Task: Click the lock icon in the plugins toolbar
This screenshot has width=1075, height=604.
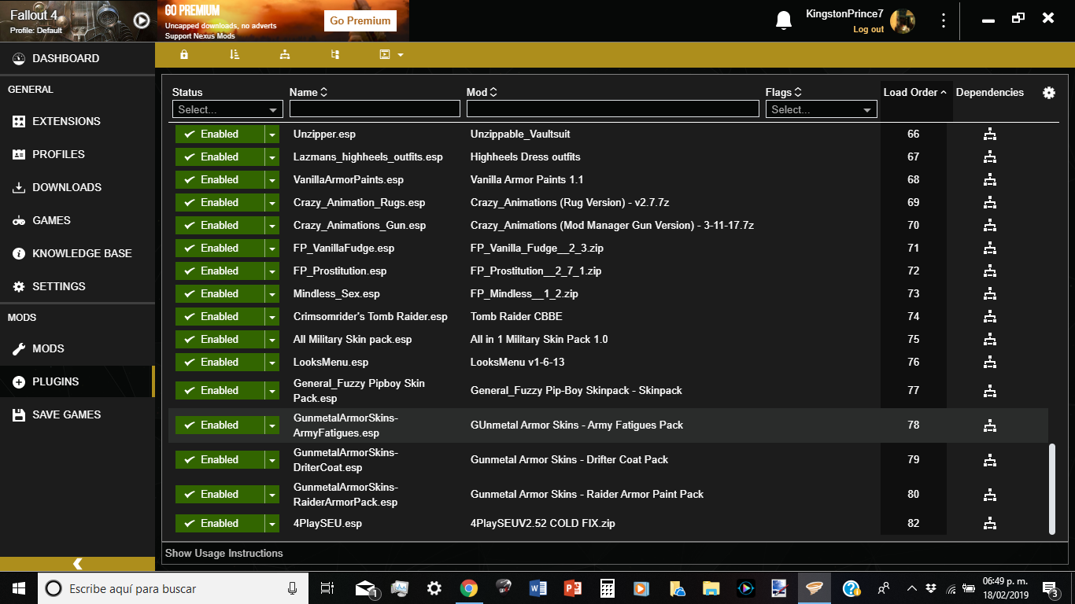Action: (x=184, y=54)
